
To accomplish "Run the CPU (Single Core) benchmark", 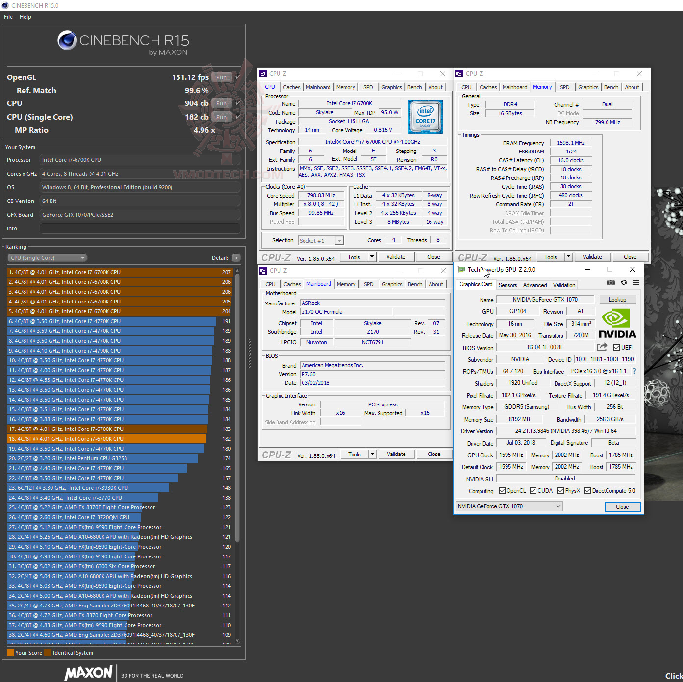I will tap(222, 117).
